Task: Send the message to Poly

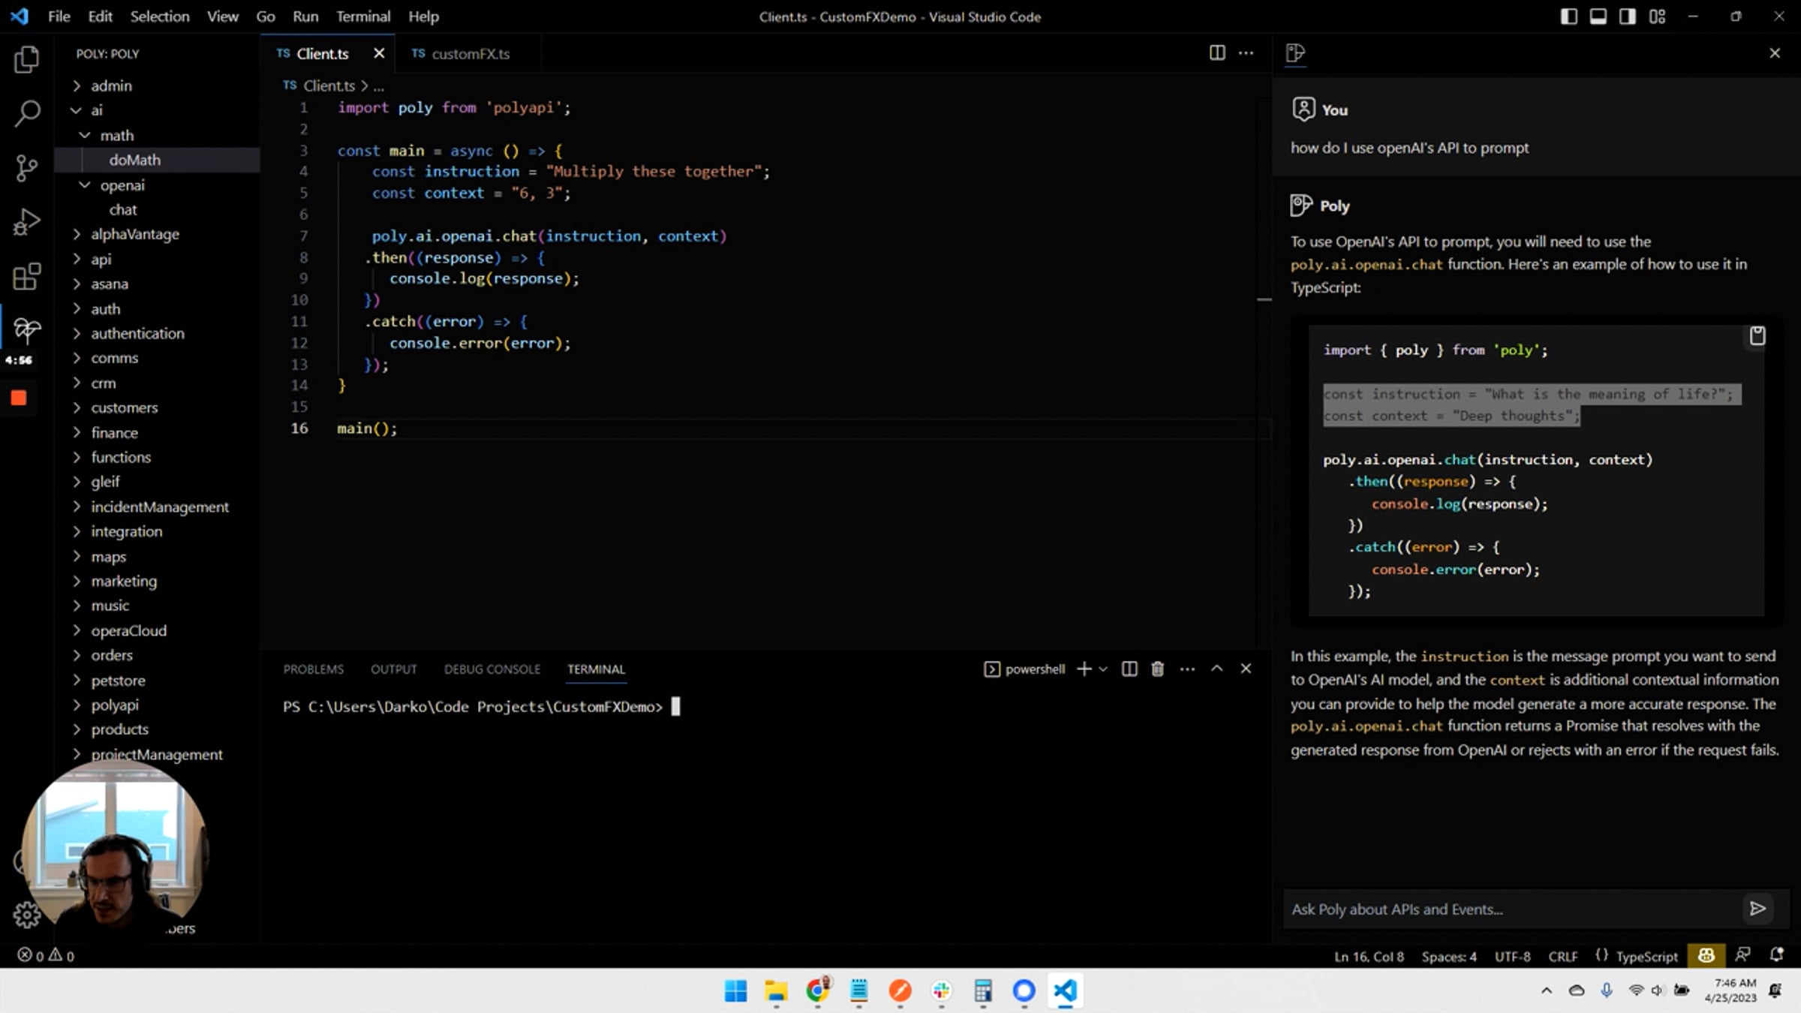Action: 1757,909
